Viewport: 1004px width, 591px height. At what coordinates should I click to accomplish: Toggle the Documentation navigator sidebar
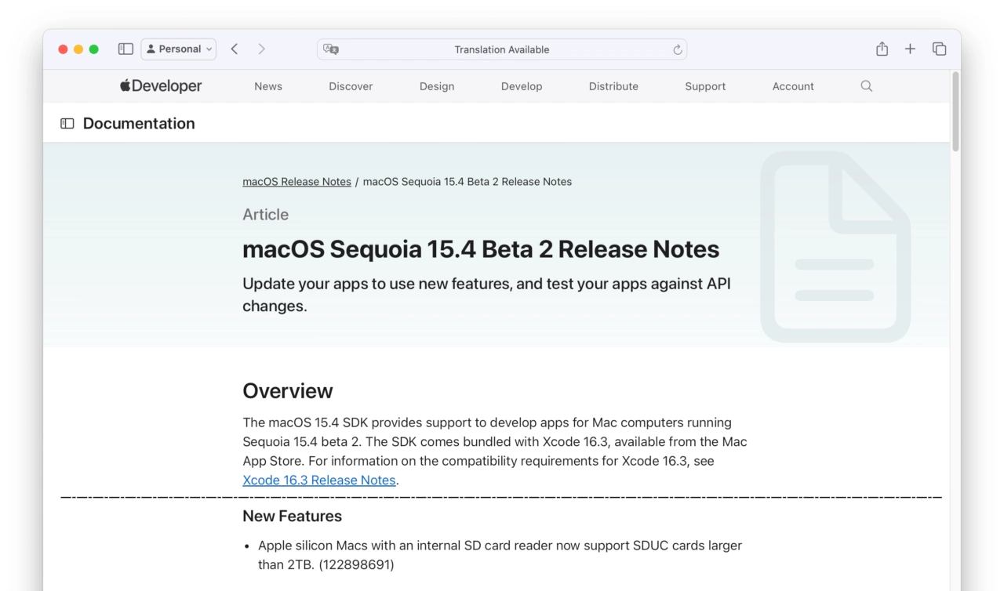[67, 124]
